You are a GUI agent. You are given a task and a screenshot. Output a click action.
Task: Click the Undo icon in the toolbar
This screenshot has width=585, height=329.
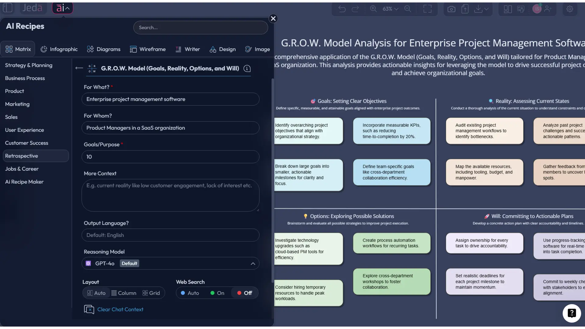342,9
